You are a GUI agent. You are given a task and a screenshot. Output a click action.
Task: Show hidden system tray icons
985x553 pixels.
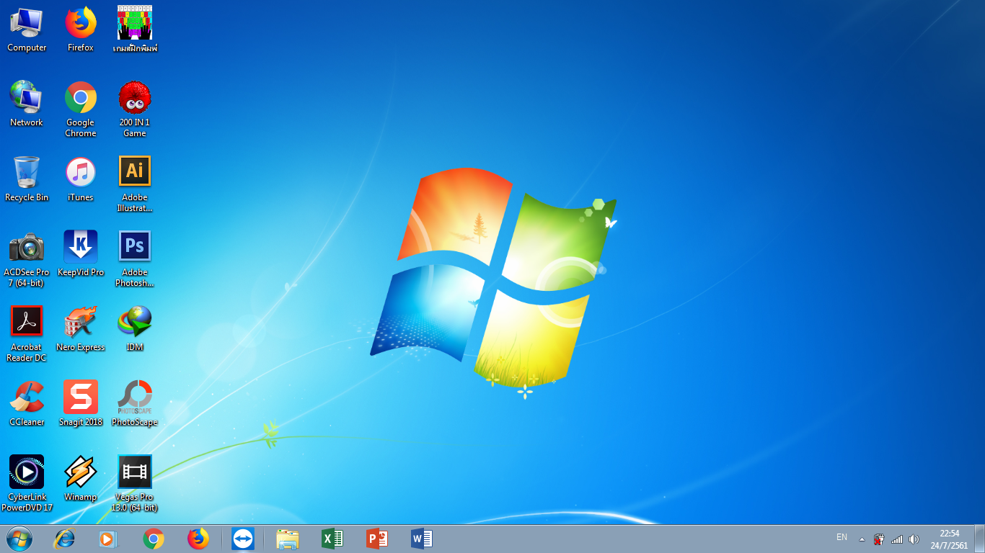[x=862, y=539]
